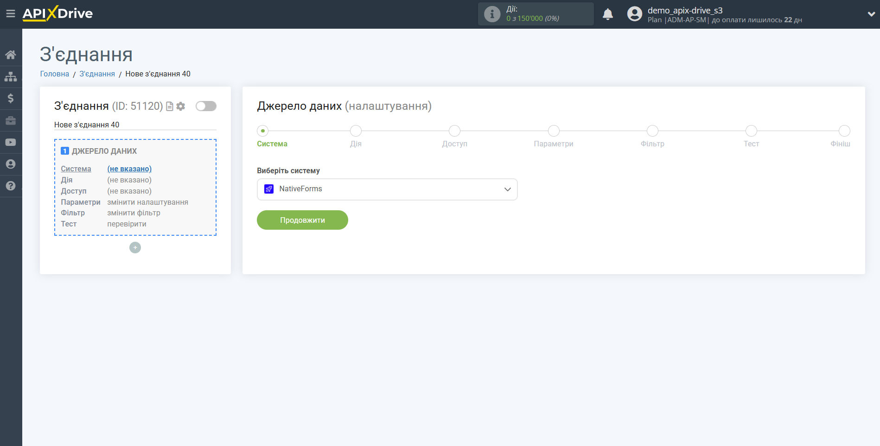Viewport: 880px width, 446px height.
Task: Switch to the Система step label
Action: (x=272, y=144)
